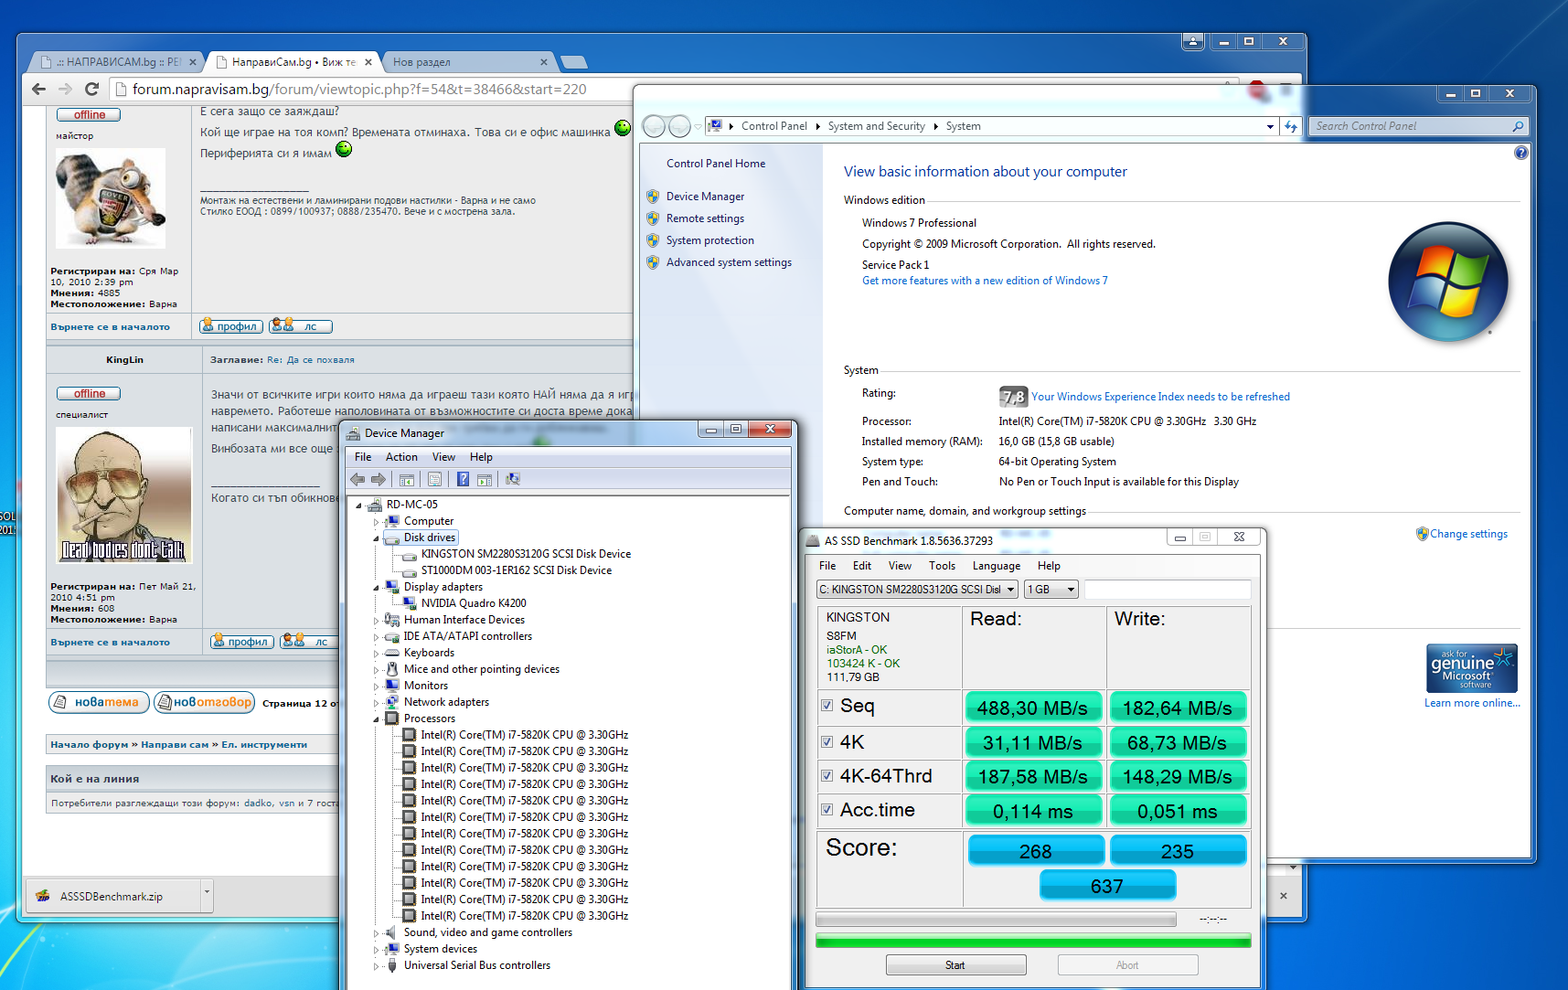
Task: Toggle the Acc.time checkbox
Action: tap(827, 810)
